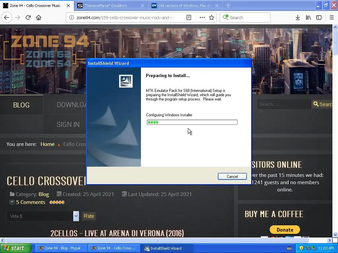Click the 2CELLOS Live at Arena di Verona heading
The width and height of the screenshot is (338, 253).
click(117, 233)
